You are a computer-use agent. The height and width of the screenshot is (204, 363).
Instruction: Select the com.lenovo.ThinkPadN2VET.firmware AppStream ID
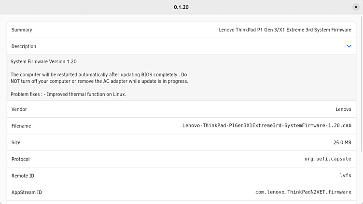(x=303, y=192)
